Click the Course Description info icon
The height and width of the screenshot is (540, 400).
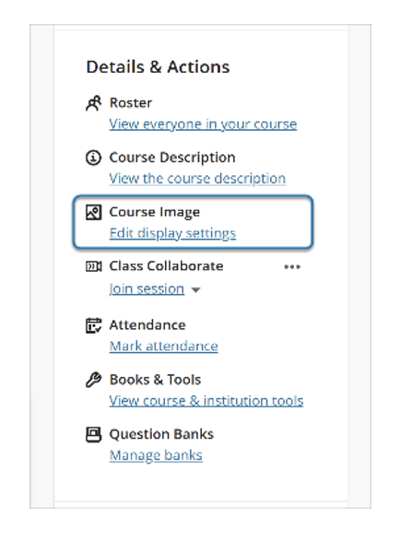pos(93,158)
